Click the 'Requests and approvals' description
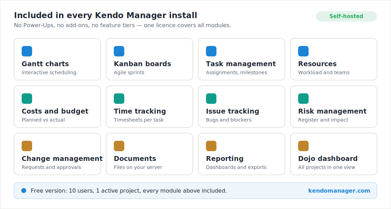The width and height of the screenshot is (391, 209). click(51, 167)
